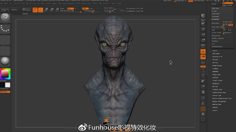The height and width of the screenshot is (132, 236).
Task: Expand the Layers subpalette
Action: pos(215,51)
